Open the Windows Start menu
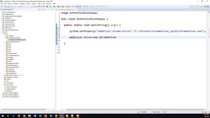The height and width of the screenshot is (118, 210). 3,116
